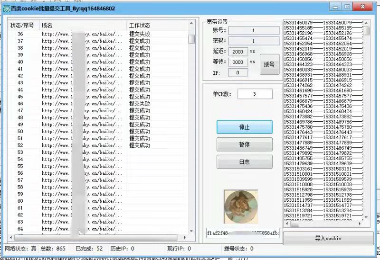This screenshot has height=260, width=380.
Task: Click cookie entry 15331475436
Action: [323, 106]
